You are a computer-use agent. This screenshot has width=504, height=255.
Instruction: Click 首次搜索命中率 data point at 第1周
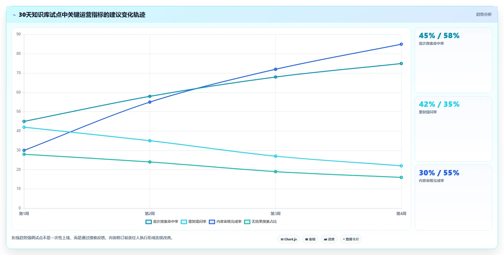(24, 121)
